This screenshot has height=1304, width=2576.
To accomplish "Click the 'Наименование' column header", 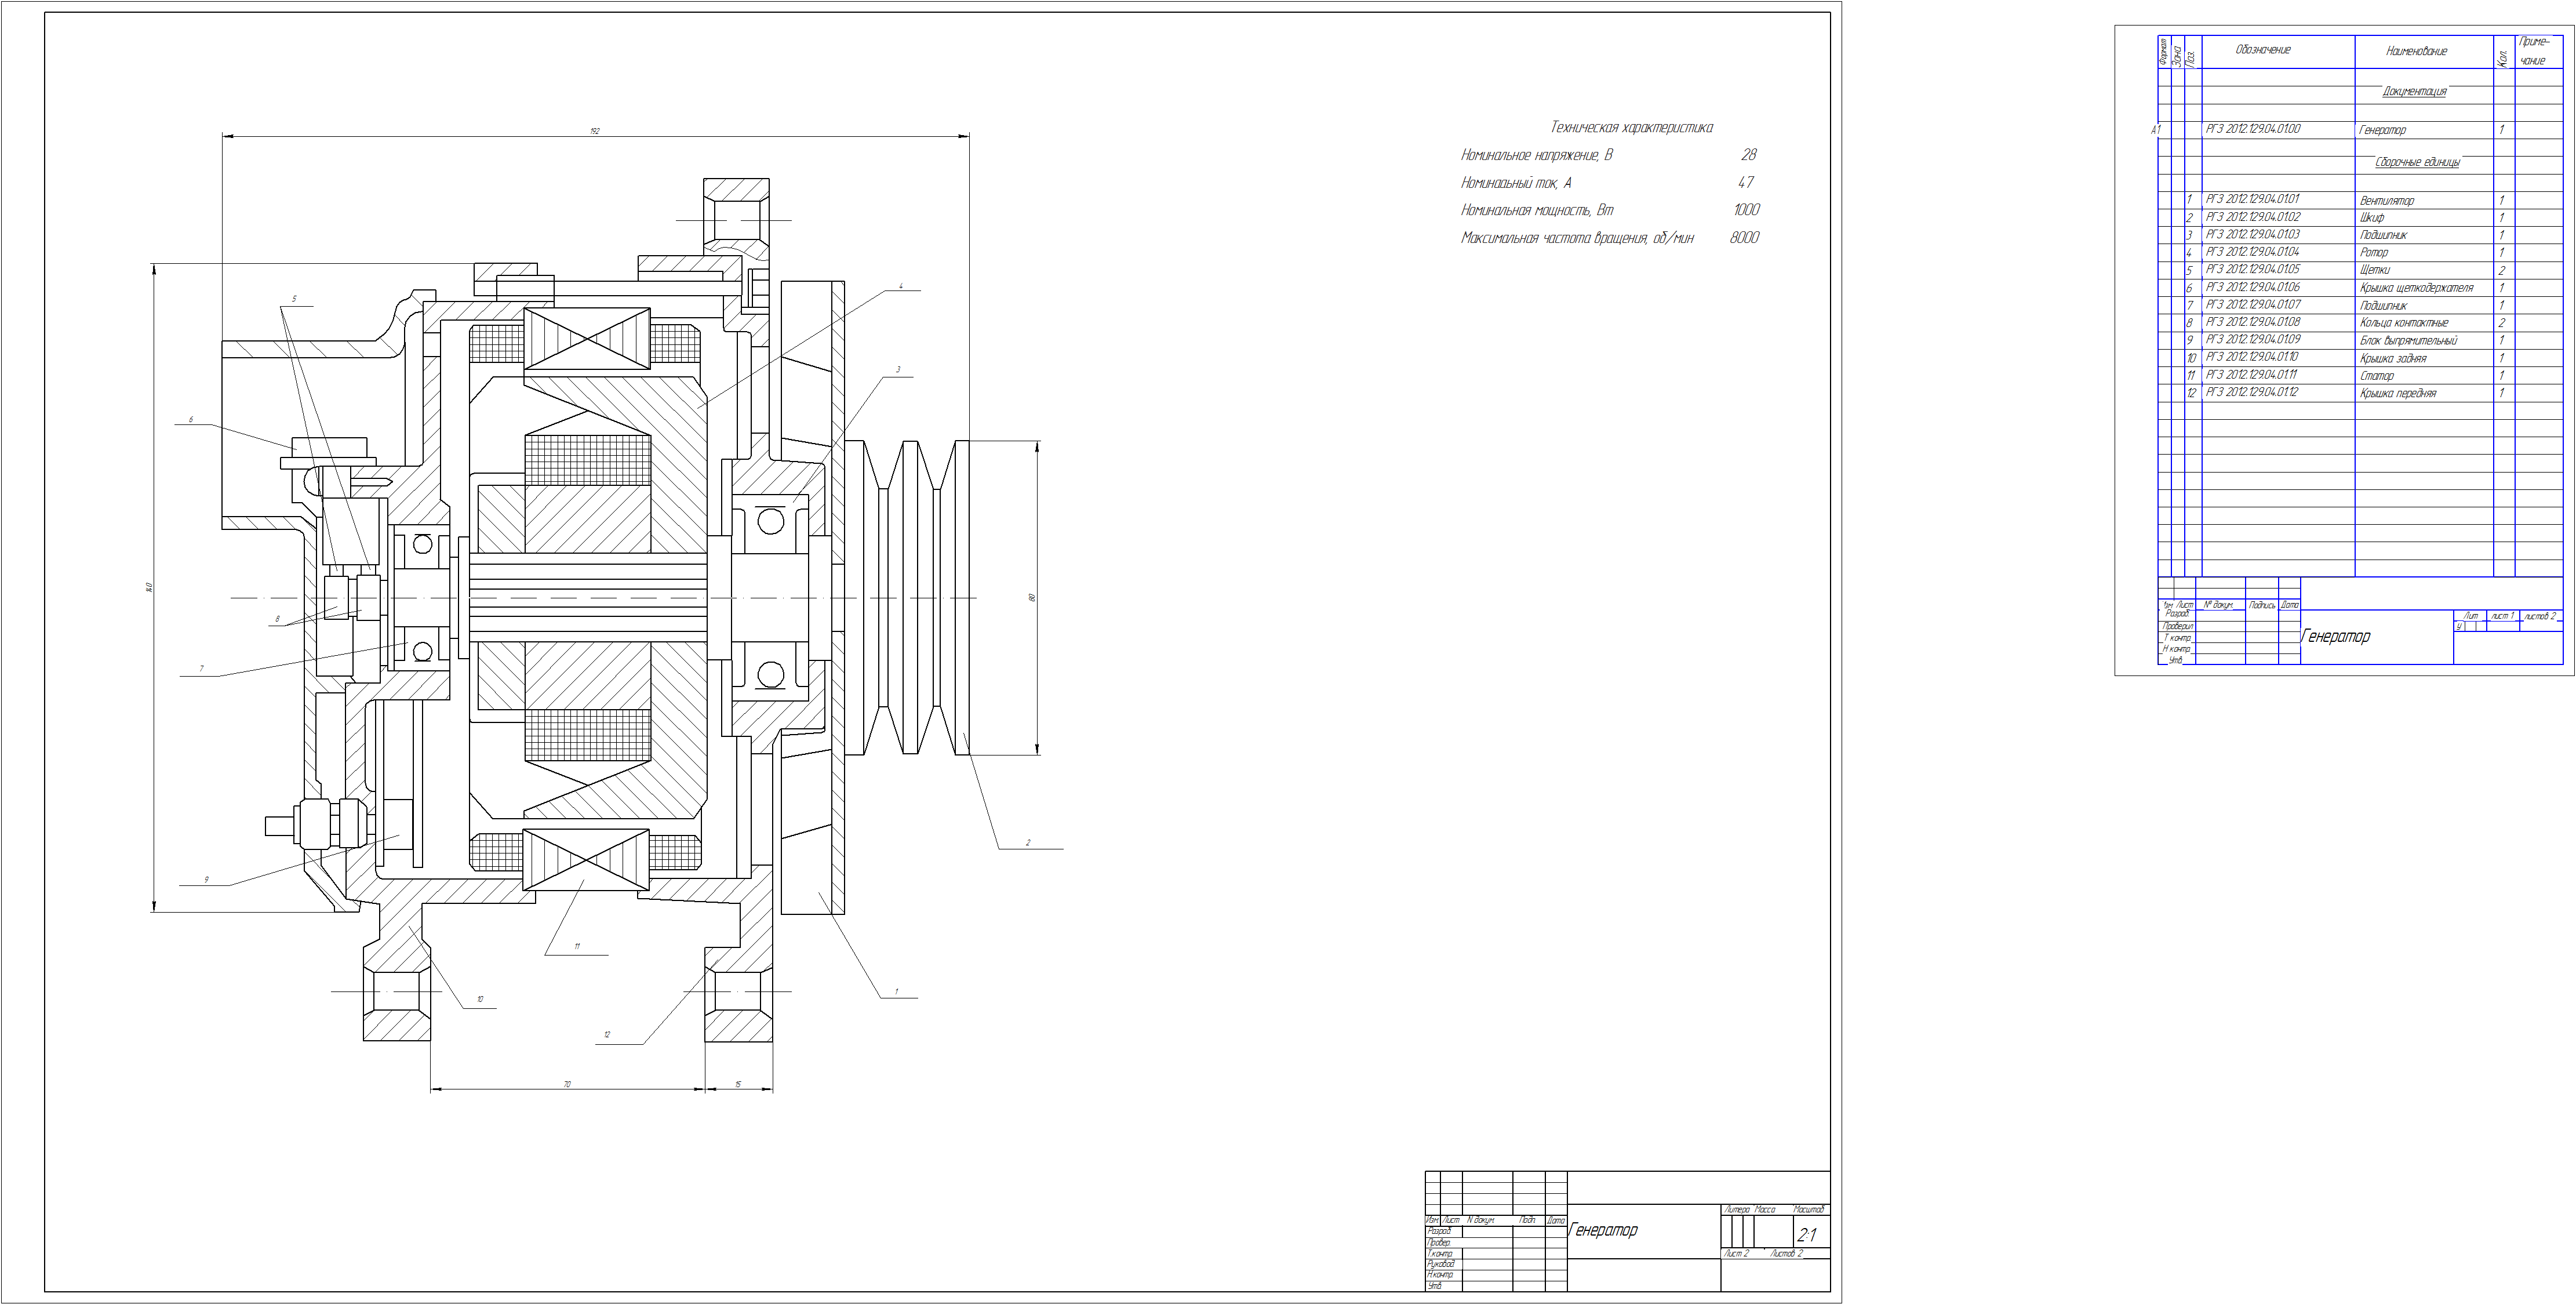I will (2415, 51).
